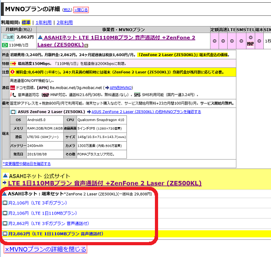Switch to 1年利用 usage period

point(43,23)
